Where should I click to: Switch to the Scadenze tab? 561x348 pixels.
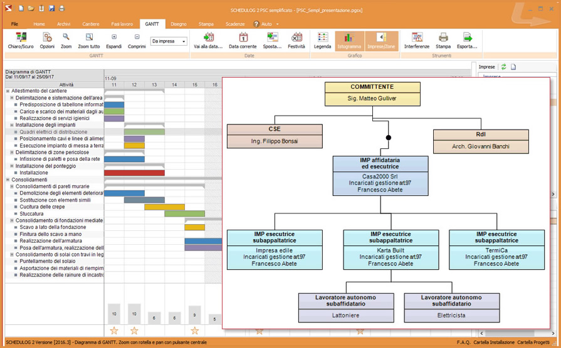click(x=235, y=24)
